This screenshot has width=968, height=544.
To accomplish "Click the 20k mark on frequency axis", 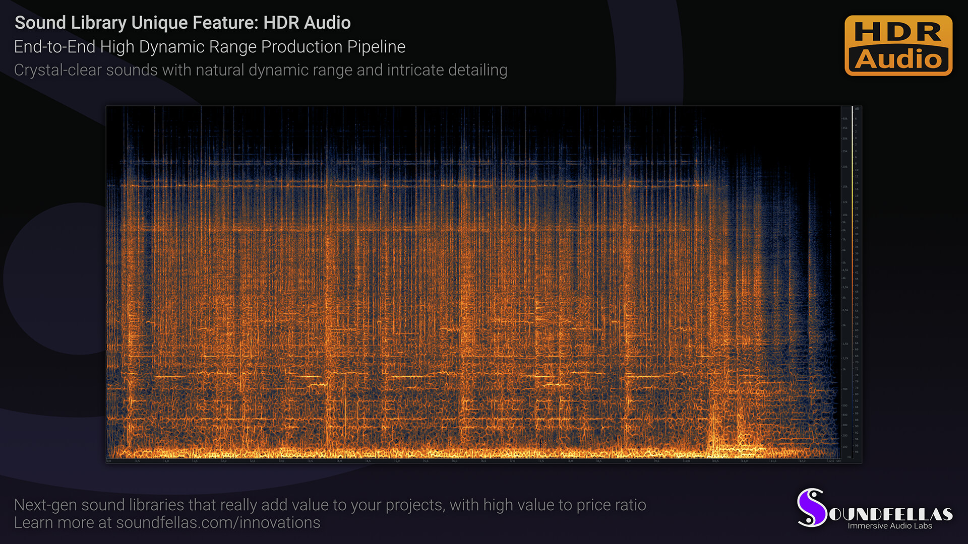I will tap(844, 167).
